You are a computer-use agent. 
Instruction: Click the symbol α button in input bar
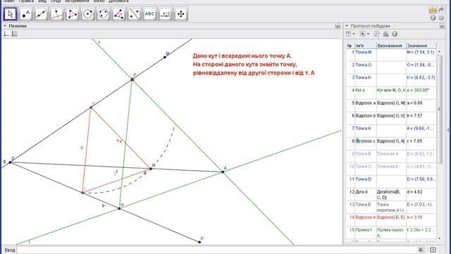(x=421, y=250)
